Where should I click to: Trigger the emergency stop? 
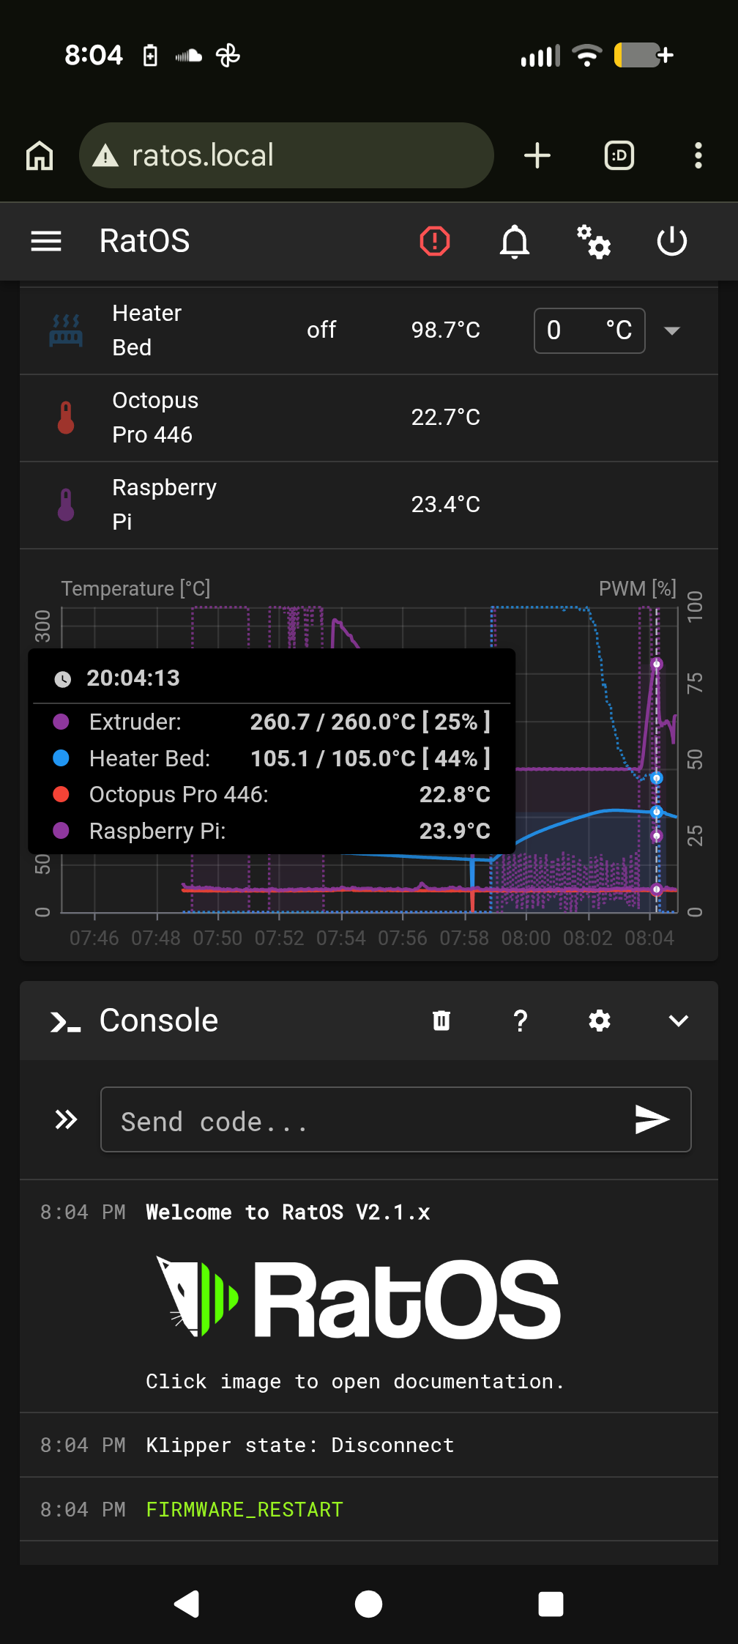point(434,242)
